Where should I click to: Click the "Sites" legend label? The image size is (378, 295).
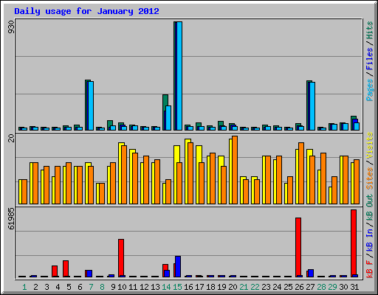(369, 178)
